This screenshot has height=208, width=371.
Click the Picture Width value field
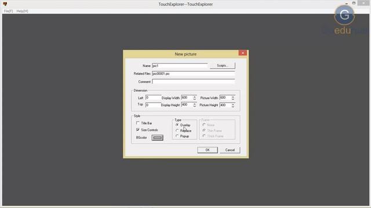point(225,98)
